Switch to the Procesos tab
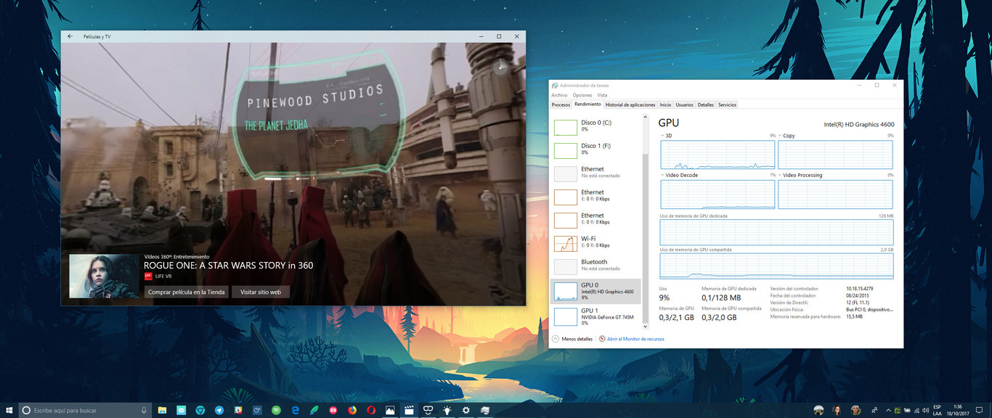Screen dimensions: 992x418 click(561, 105)
